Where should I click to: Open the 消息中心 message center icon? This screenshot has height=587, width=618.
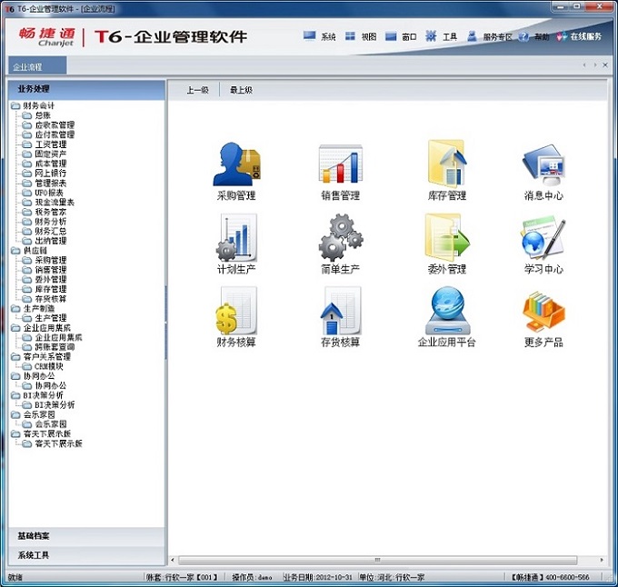(543, 164)
